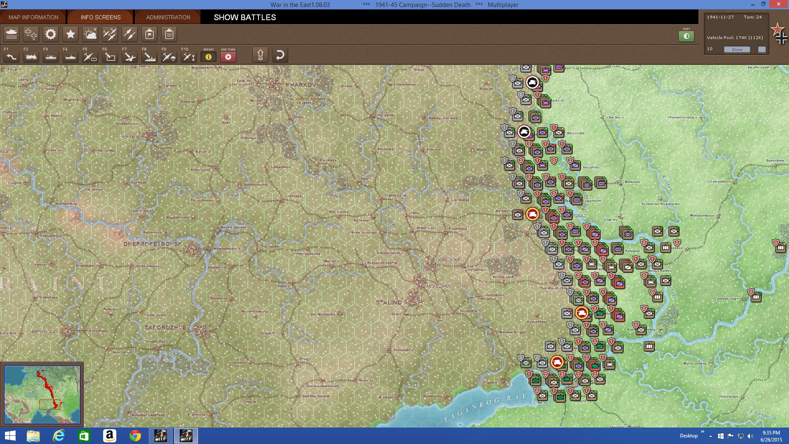Viewport: 789px width, 444px height.
Task: Select F2 Rail transport mode
Action: (31, 57)
